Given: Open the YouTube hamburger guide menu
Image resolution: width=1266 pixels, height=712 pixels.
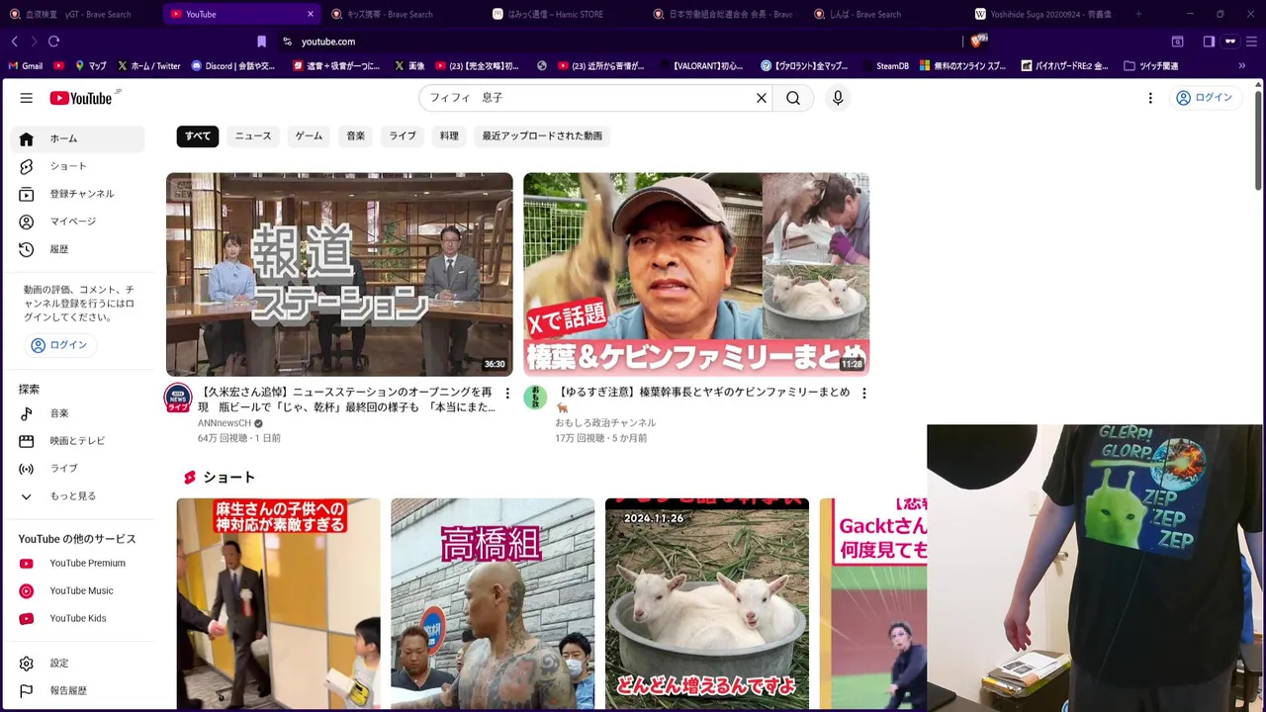Looking at the screenshot, I should tap(27, 98).
